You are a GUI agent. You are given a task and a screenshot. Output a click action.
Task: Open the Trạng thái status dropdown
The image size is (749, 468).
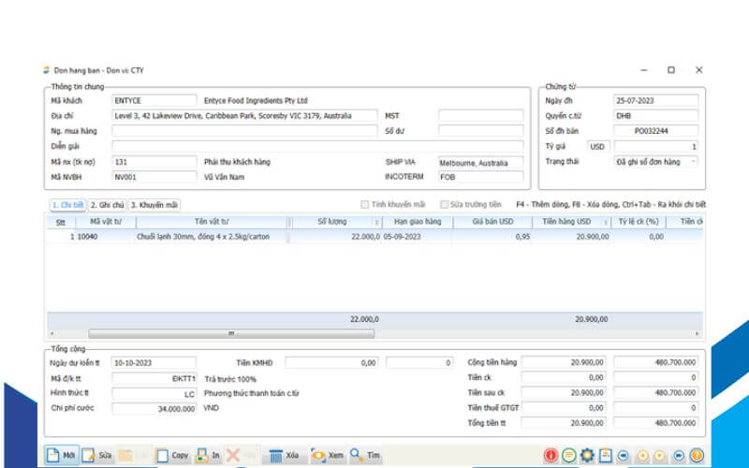point(693,162)
